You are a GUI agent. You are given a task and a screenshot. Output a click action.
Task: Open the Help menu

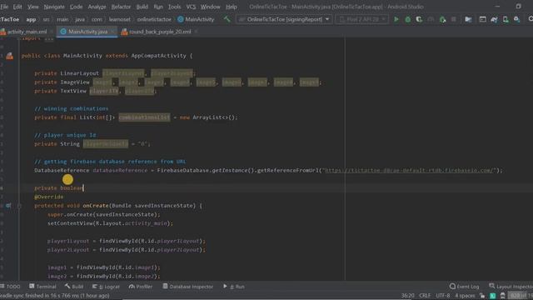point(232,7)
